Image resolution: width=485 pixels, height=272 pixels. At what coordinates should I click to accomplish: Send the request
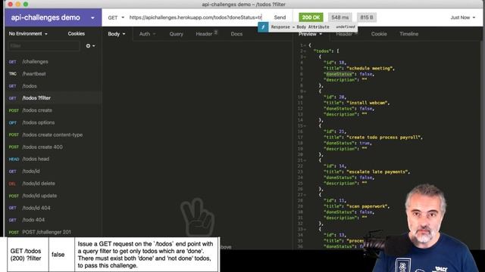280,17
